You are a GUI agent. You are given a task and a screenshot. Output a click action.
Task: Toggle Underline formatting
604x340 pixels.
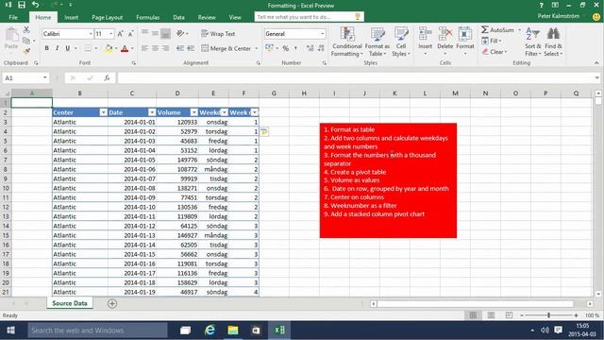click(67, 48)
